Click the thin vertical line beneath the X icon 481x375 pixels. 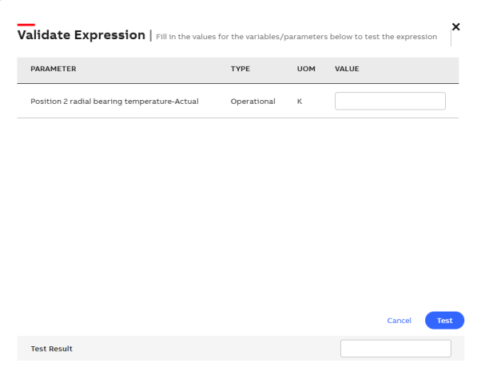pos(451,38)
